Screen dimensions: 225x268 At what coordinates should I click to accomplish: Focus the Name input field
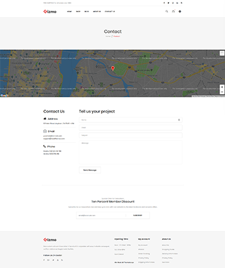point(131,120)
